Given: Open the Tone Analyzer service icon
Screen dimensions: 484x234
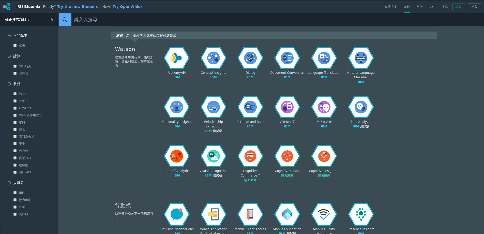Looking at the screenshot, I should coord(361,107).
